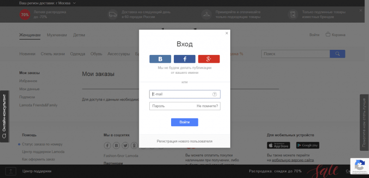Click the footer VK round icon

coord(116,145)
